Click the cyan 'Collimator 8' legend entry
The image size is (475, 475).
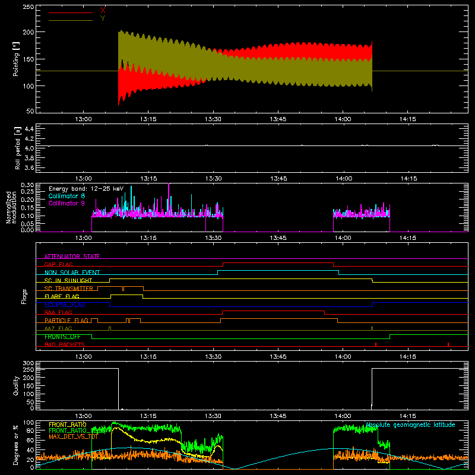point(66,196)
